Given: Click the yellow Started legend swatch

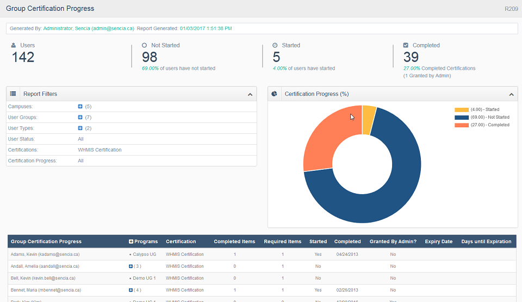Looking at the screenshot, I should (x=462, y=110).
